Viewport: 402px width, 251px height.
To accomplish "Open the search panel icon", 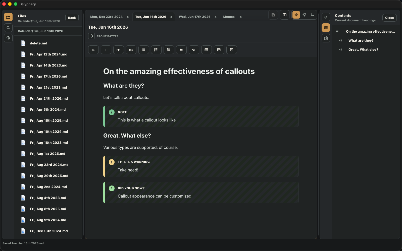I will [8, 28].
